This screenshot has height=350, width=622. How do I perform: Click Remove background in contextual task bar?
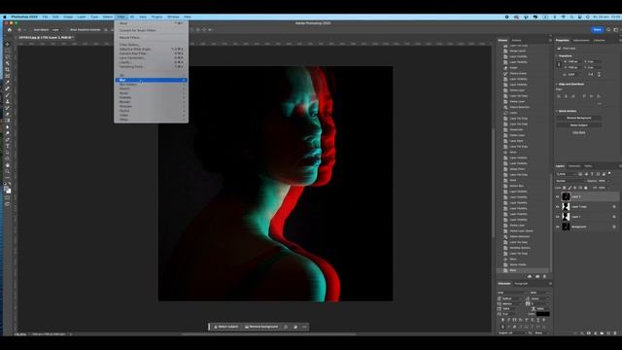point(261,327)
